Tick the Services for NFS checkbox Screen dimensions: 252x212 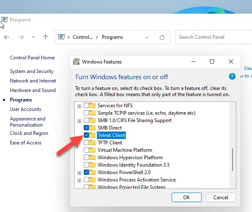click(x=86, y=106)
